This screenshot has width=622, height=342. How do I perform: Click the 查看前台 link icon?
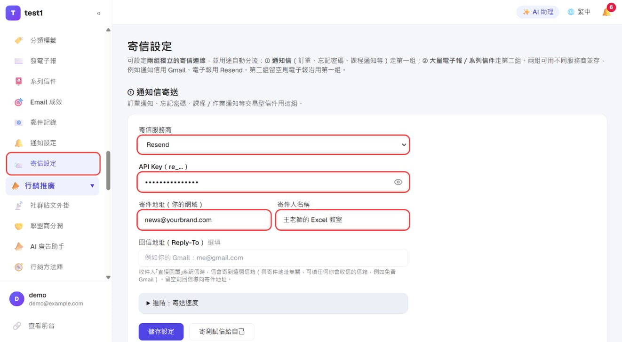(x=17, y=326)
